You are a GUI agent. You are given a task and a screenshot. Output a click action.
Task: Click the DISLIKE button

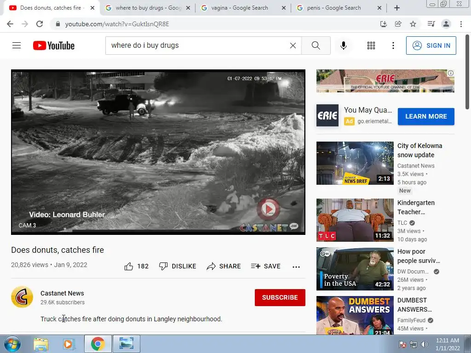pyautogui.click(x=178, y=266)
